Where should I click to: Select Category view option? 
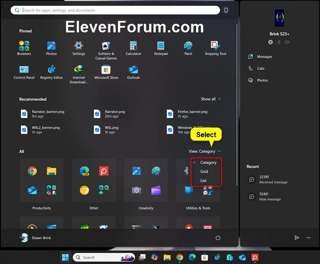pyautogui.click(x=207, y=162)
